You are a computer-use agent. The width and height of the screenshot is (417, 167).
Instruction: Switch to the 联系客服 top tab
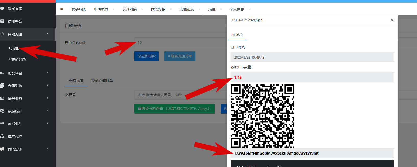click(x=78, y=9)
